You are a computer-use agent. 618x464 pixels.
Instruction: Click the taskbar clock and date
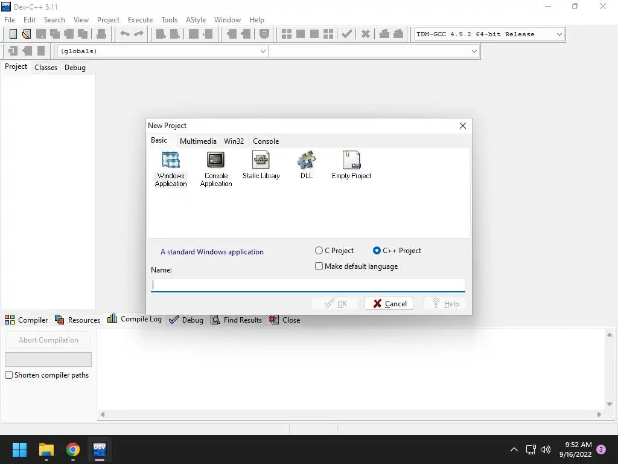[575, 449]
